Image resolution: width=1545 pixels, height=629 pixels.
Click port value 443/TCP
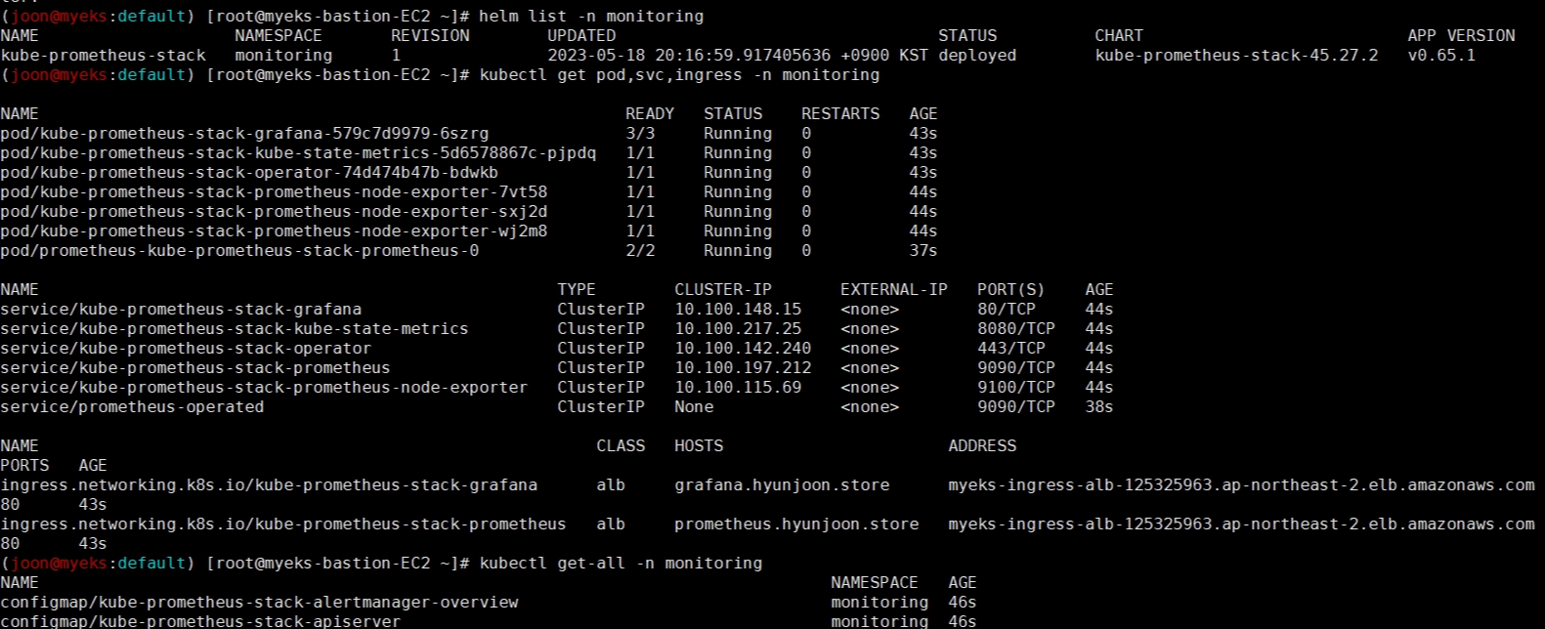pyautogui.click(x=1011, y=348)
